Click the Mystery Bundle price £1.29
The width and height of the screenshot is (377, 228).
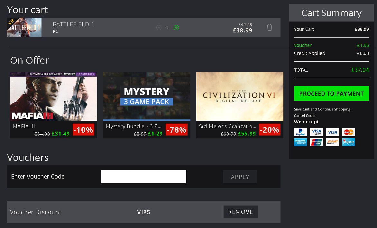(155, 134)
